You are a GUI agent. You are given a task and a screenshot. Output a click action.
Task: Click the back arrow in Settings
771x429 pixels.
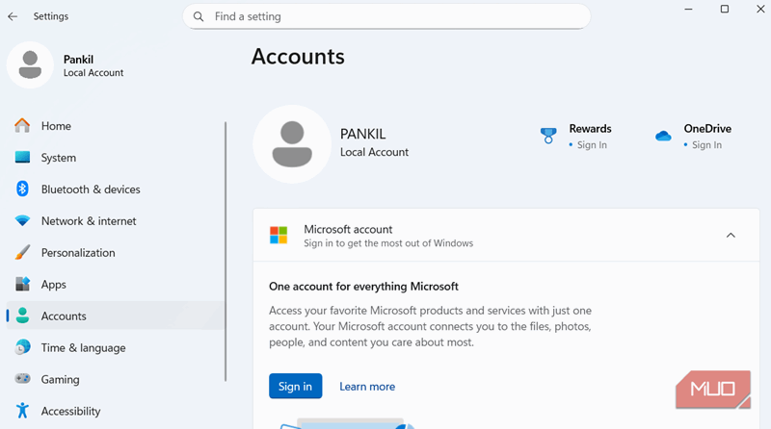point(13,16)
